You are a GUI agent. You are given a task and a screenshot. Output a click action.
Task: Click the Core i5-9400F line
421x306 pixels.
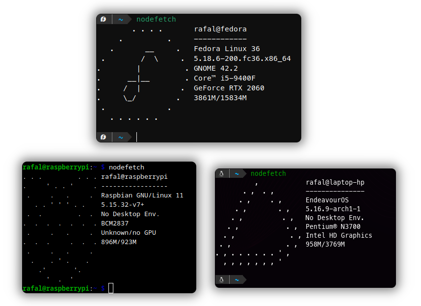click(224, 78)
